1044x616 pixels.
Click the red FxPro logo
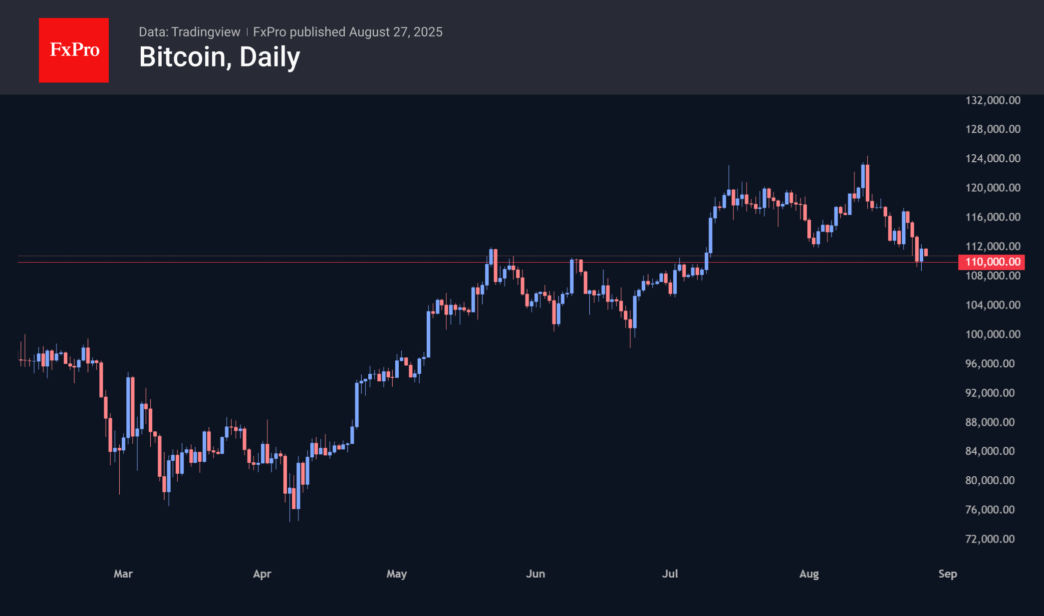pyautogui.click(x=74, y=50)
